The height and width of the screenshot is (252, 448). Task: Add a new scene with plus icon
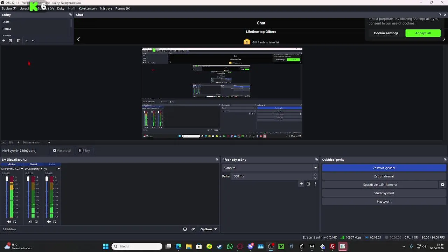pos(4,41)
